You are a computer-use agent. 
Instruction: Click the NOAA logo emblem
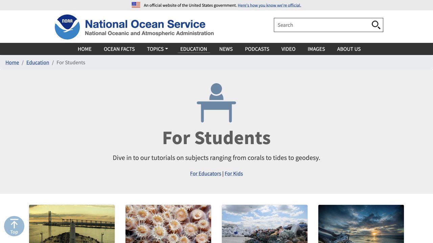pos(67,27)
